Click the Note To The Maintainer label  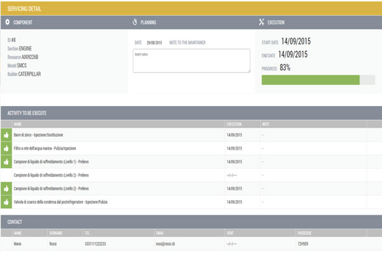point(187,43)
